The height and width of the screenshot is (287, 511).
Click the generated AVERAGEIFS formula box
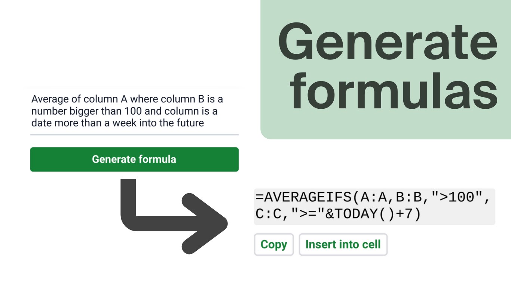click(x=374, y=207)
